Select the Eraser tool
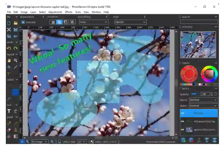222x146 pixels. pyautogui.click(x=9, y=130)
